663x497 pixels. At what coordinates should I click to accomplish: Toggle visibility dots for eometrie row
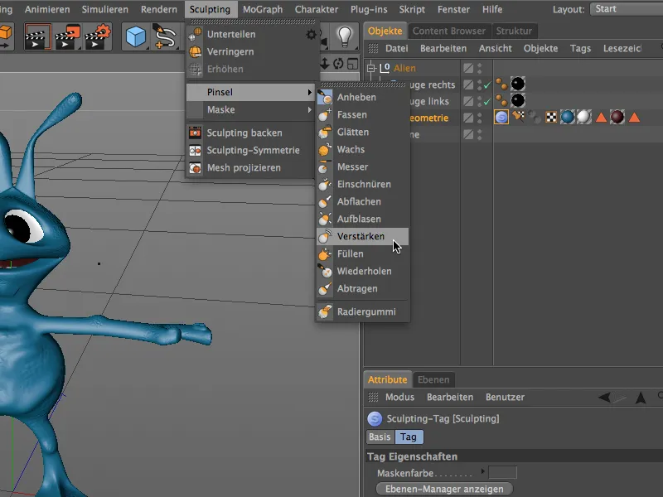tap(480, 118)
